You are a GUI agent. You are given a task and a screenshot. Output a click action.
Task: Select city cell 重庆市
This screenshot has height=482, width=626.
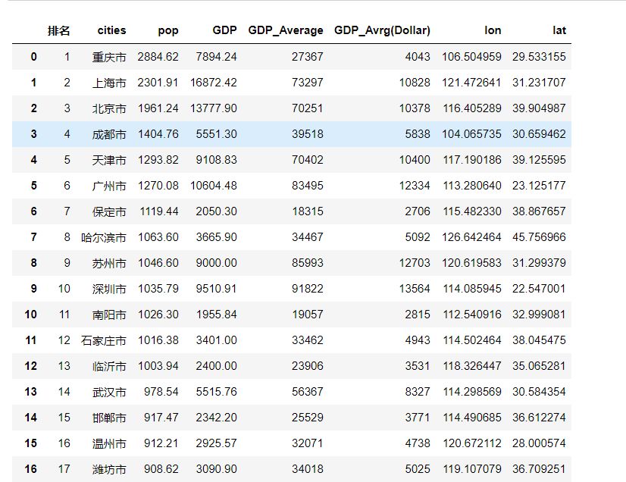pos(109,57)
